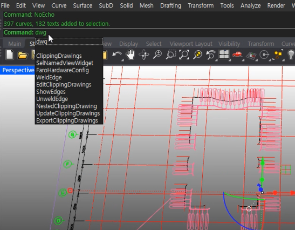The height and width of the screenshot is (230, 295).
Task: Open the Mesh menu
Action: [x=147, y=5]
